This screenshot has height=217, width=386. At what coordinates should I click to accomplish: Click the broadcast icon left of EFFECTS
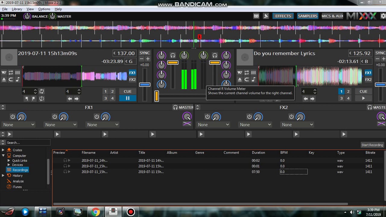click(x=266, y=16)
